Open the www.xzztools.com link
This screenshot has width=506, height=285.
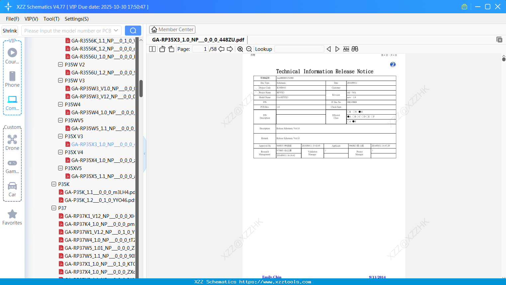point(275,282)
